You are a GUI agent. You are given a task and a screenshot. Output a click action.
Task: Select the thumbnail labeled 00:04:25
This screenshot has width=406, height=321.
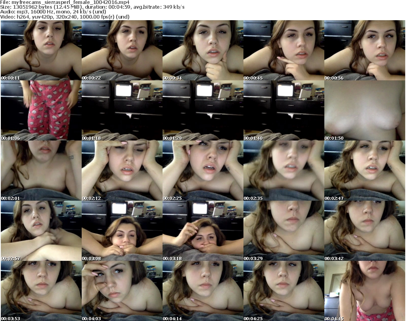point(283,291)
